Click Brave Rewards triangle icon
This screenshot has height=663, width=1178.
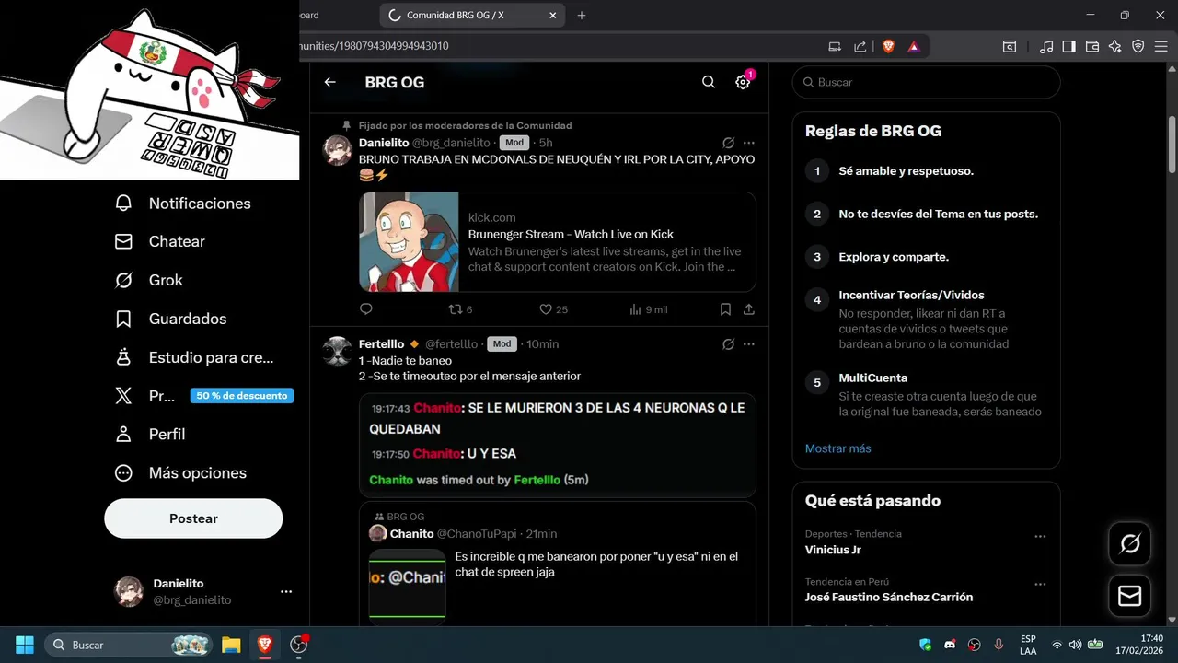913,45
